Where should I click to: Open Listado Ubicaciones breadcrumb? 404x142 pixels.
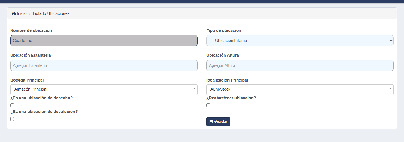pyautogui.click(x=51, y=13)
